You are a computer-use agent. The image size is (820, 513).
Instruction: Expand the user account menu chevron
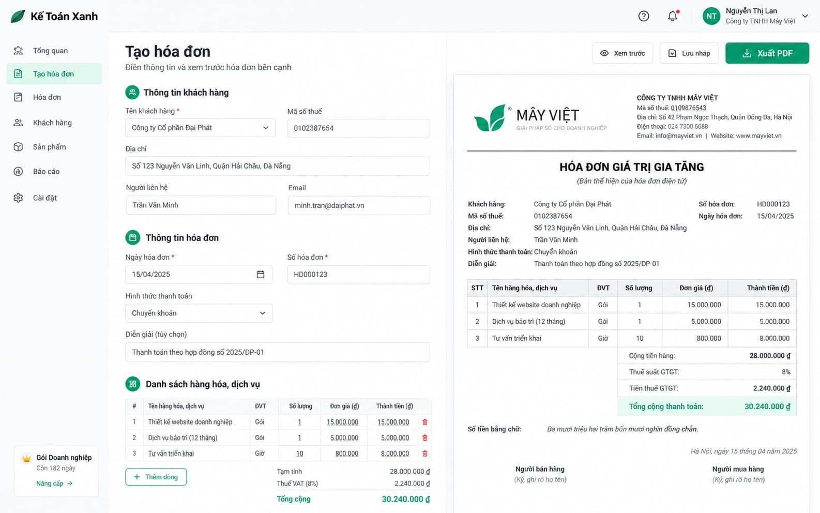(805, 16)
